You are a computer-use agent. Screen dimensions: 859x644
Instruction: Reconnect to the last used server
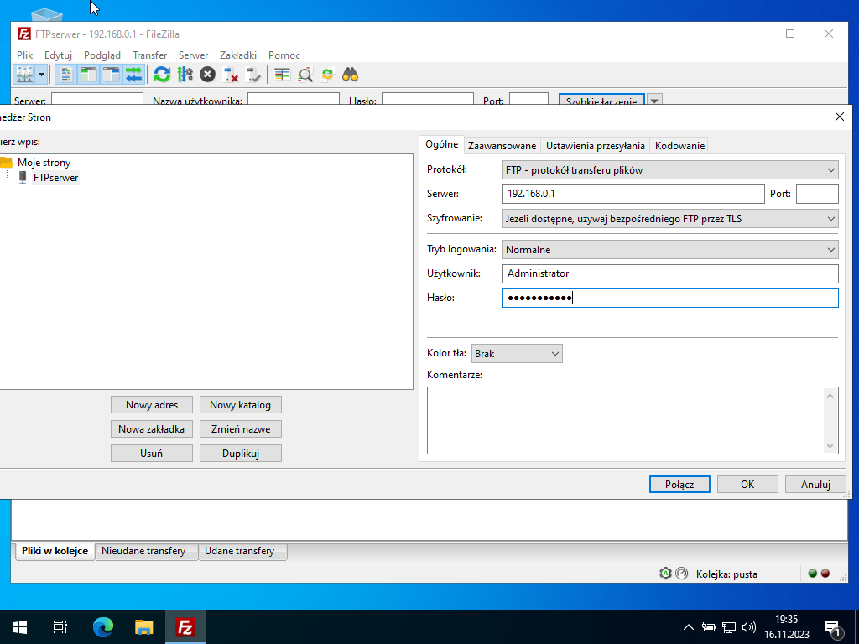[253, 75]
